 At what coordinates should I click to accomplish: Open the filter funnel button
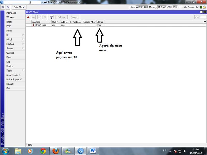pyautogui.click(x=51, y=17)
